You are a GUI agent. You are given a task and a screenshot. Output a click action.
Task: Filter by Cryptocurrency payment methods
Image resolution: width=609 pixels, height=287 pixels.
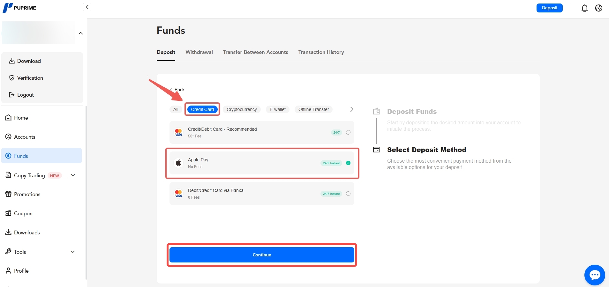tap(241, 109)
